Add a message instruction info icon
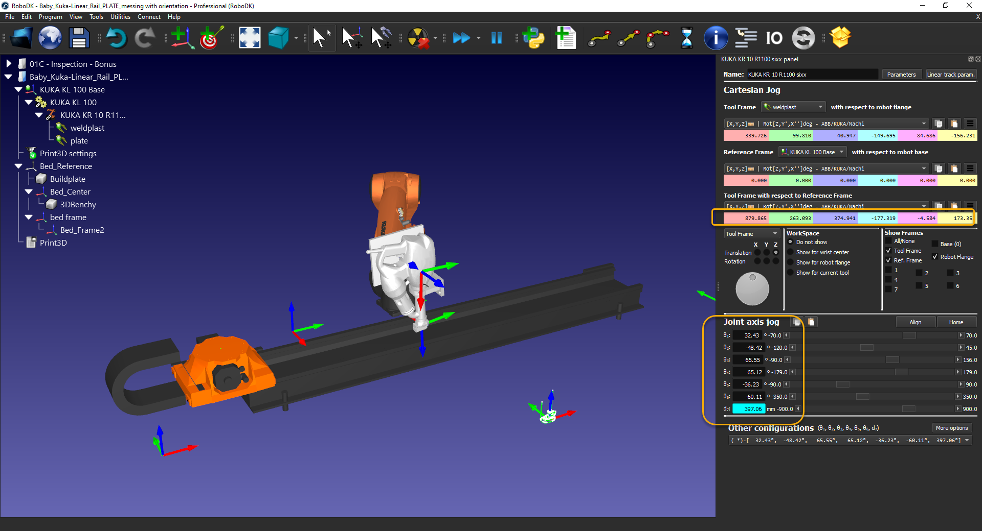Image resolution: width=982 pixels, height=531 pixels. click(716, 38)
